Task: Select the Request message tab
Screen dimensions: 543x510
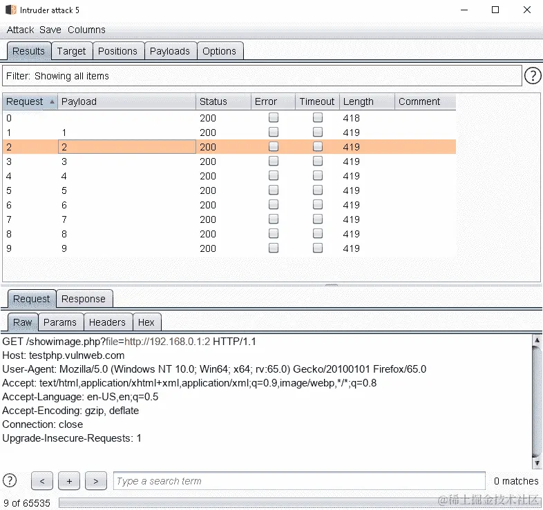Action: point(32,299)
